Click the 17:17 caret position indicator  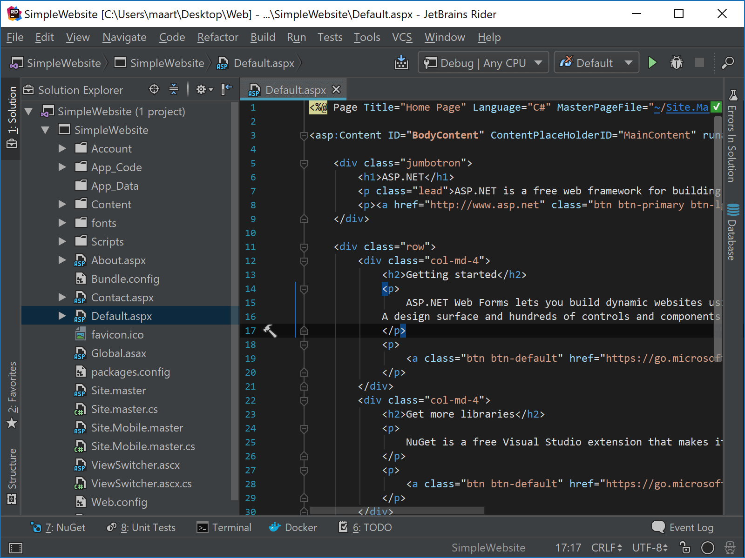tap(568, 548)
